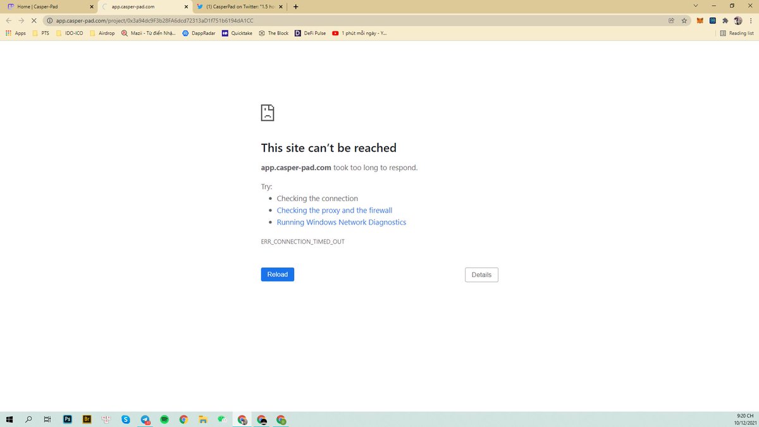
Task: Expand the tab search dropdown arrow
Action: tap(697, 6)
